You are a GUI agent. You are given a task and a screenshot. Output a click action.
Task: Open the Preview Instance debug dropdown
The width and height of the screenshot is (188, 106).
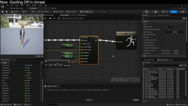tap(103, 12)
